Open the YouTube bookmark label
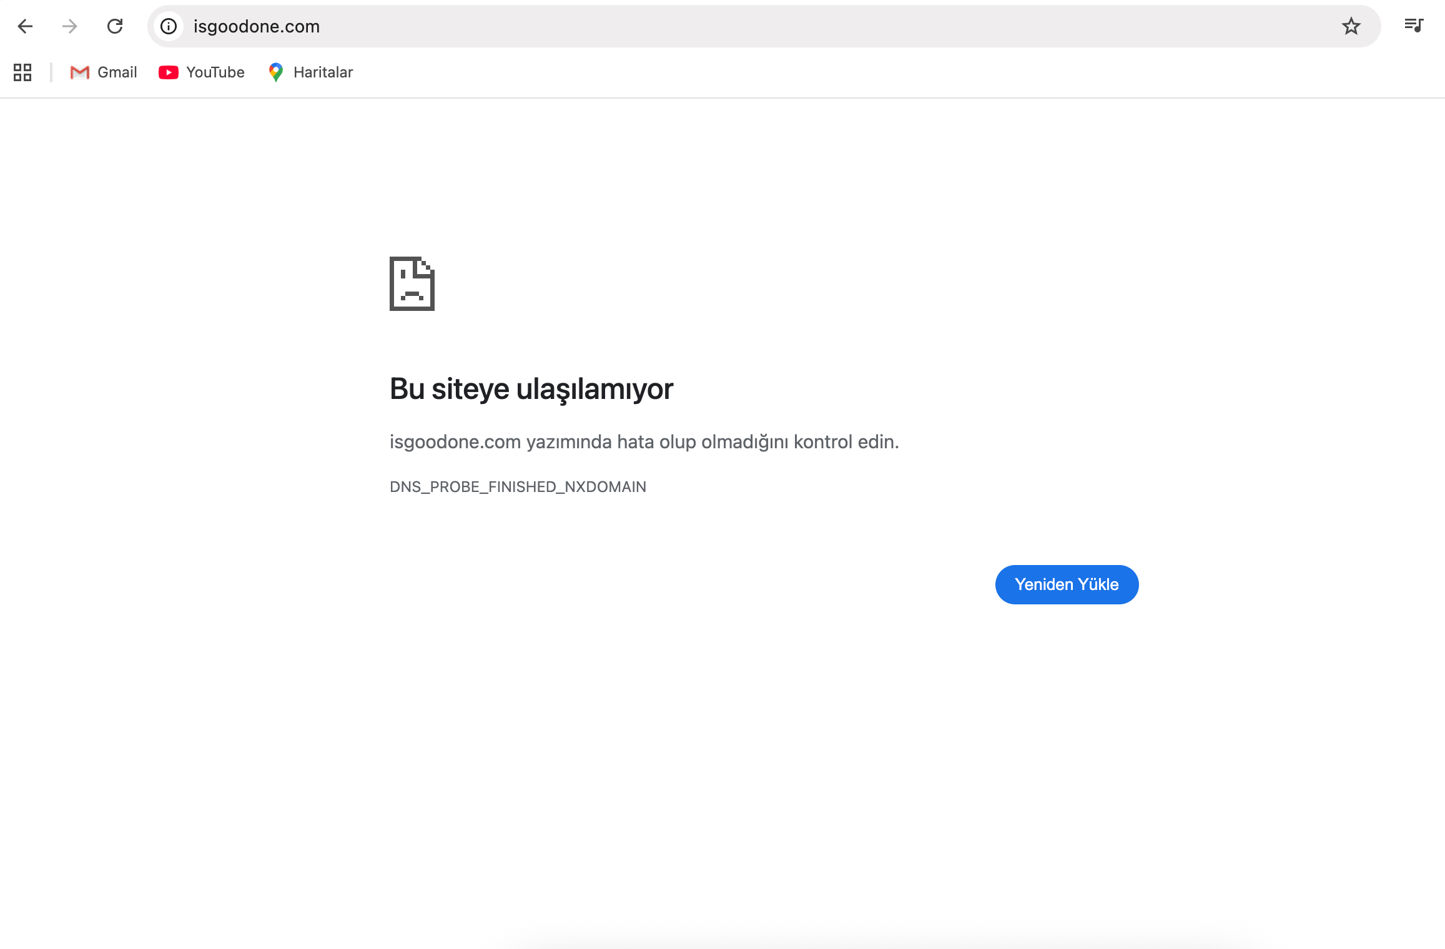The height and width of the screenshot is (949, 1445). [x=215, y=72]
